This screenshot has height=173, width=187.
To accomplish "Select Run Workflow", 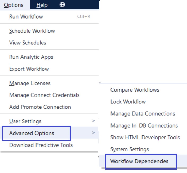I will click(49, 16).
